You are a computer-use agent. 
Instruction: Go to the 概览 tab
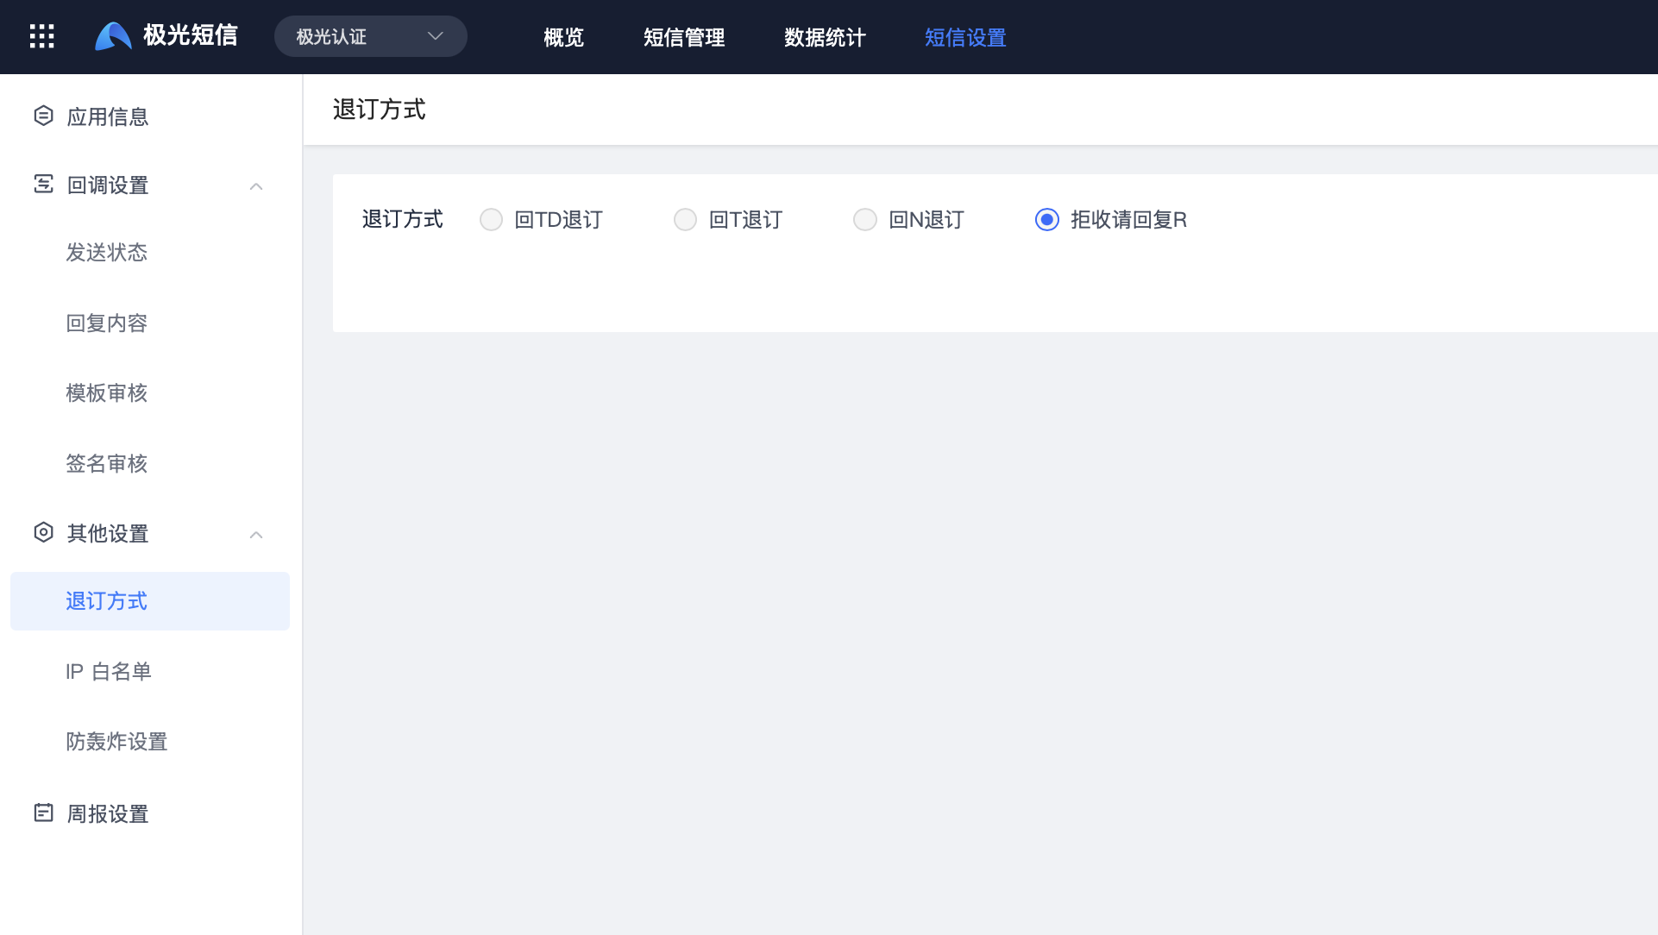(x=563, y=37)
